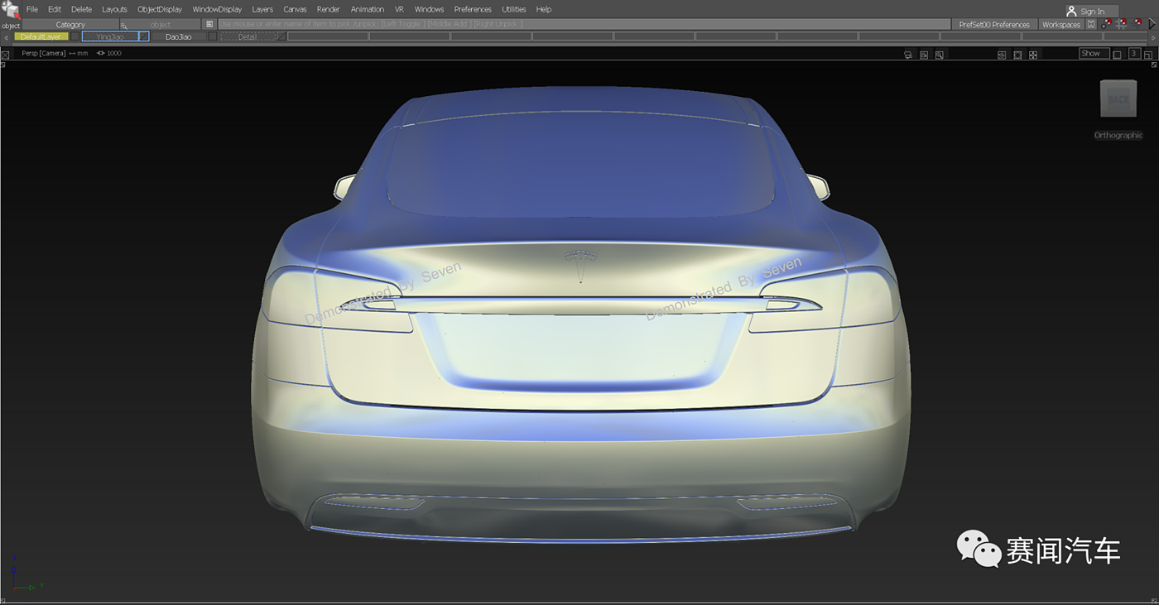Viewport: 1159px width, 605px height.
Task: Open the Workspaces menu
Action: 1061,25
